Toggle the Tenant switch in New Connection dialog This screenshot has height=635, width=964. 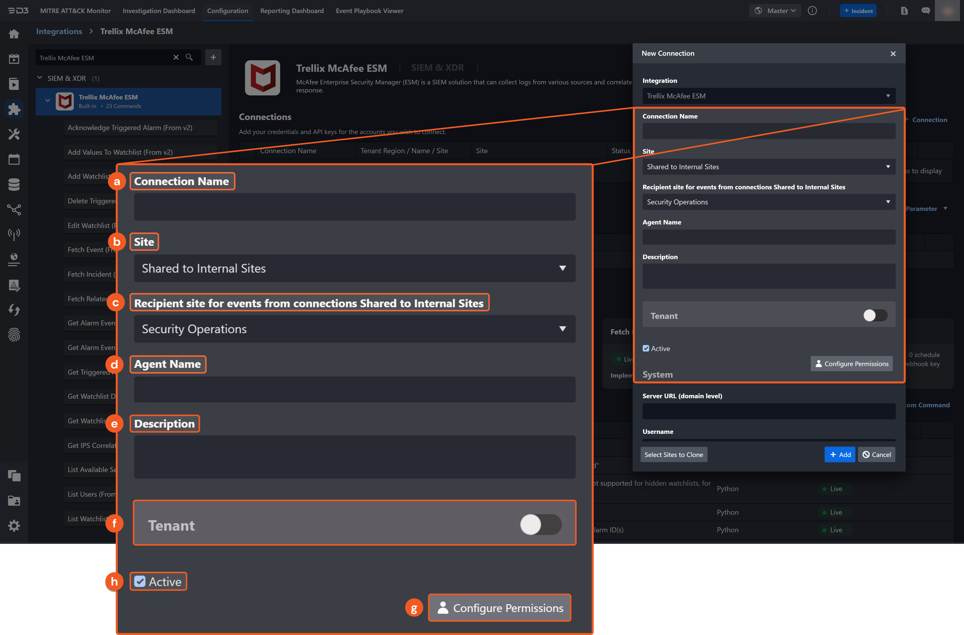875,315
